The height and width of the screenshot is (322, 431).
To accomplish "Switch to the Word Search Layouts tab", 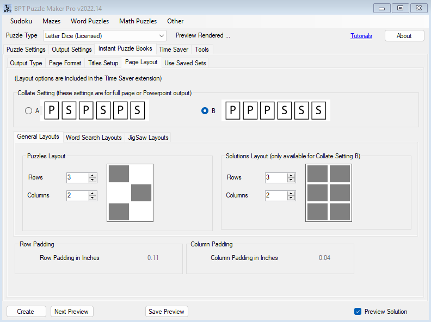I will [x=94, y=138].
